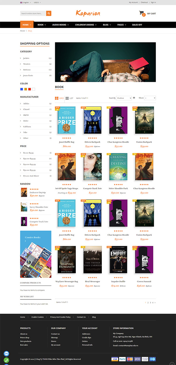Click the PayPal payment icon
The image size is (176, 365).
tap(122, 359)
